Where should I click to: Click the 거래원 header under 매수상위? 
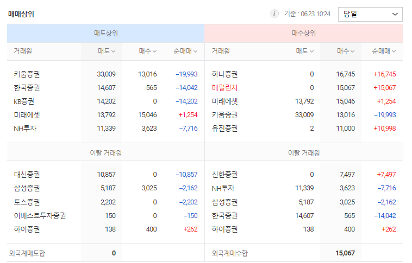[221, 51]
